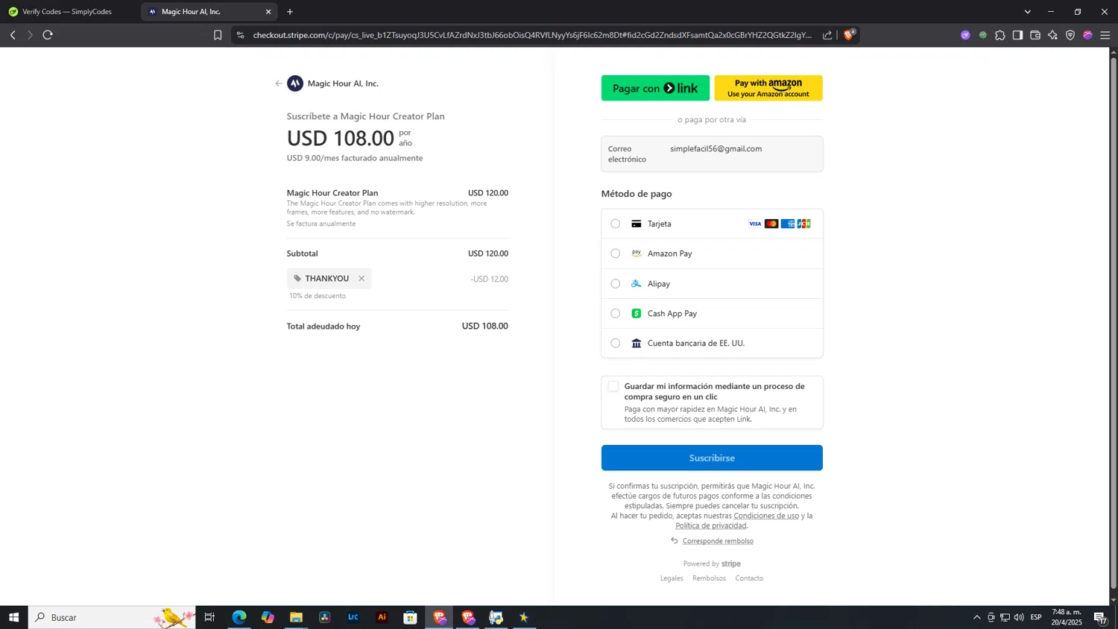Open the browser extensions puzzle icon
1118x629 pixels.
[x=1000, y=35]
